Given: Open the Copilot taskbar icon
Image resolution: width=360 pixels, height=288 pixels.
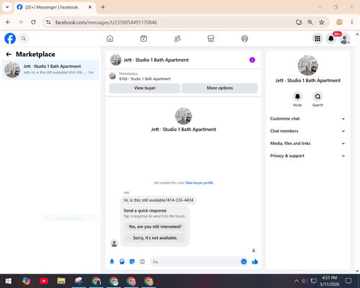Looking at the screenshot, I should pyautogui.click(x=26, y=281).
